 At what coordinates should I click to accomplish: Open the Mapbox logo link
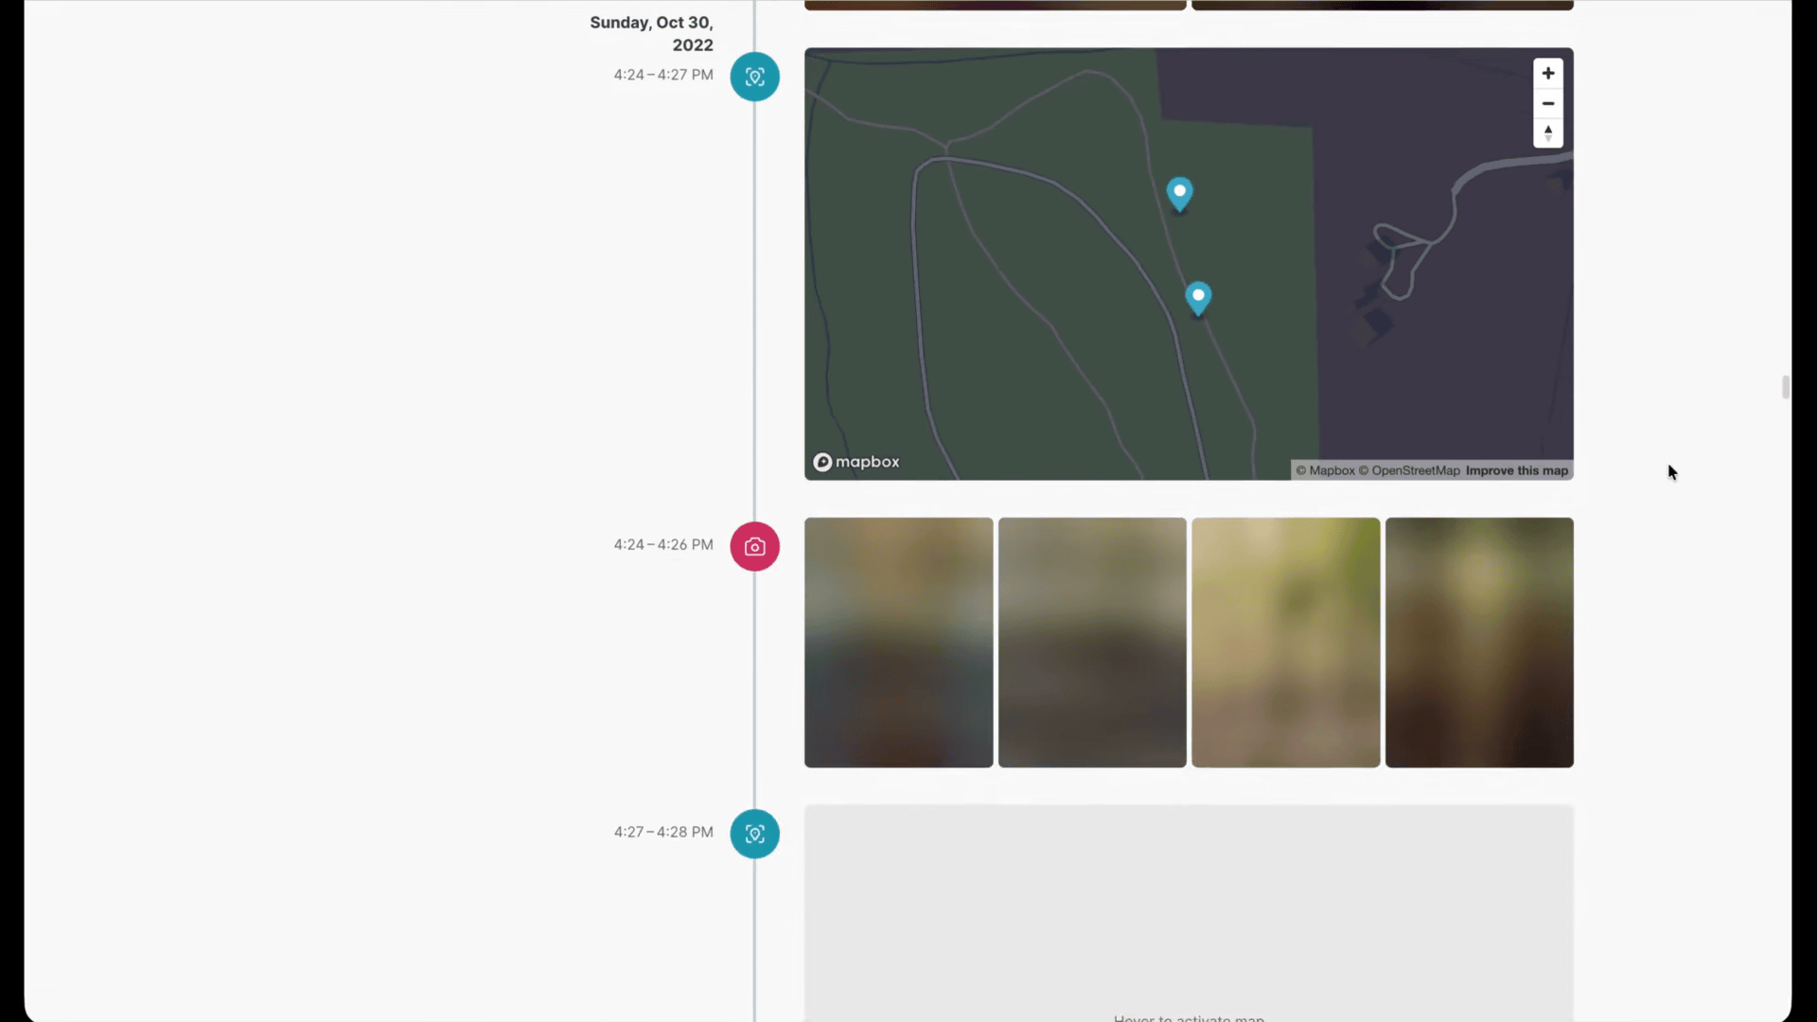tap(856, 462)
